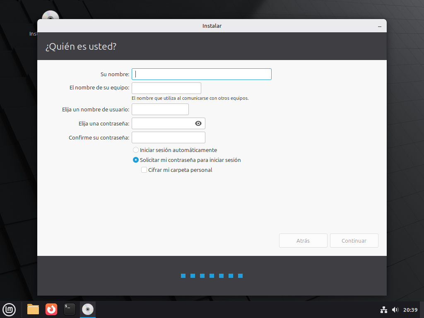This screenshot has width=424, height=318.
Task: Enable 'Cifrar mi carpeta personal' checkbox
Action: pyautogui.click(x=144, y=170)
